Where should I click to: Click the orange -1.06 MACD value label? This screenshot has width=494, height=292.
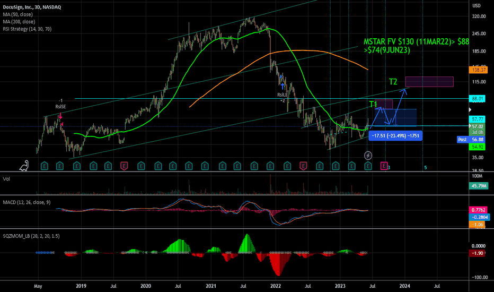477,225
